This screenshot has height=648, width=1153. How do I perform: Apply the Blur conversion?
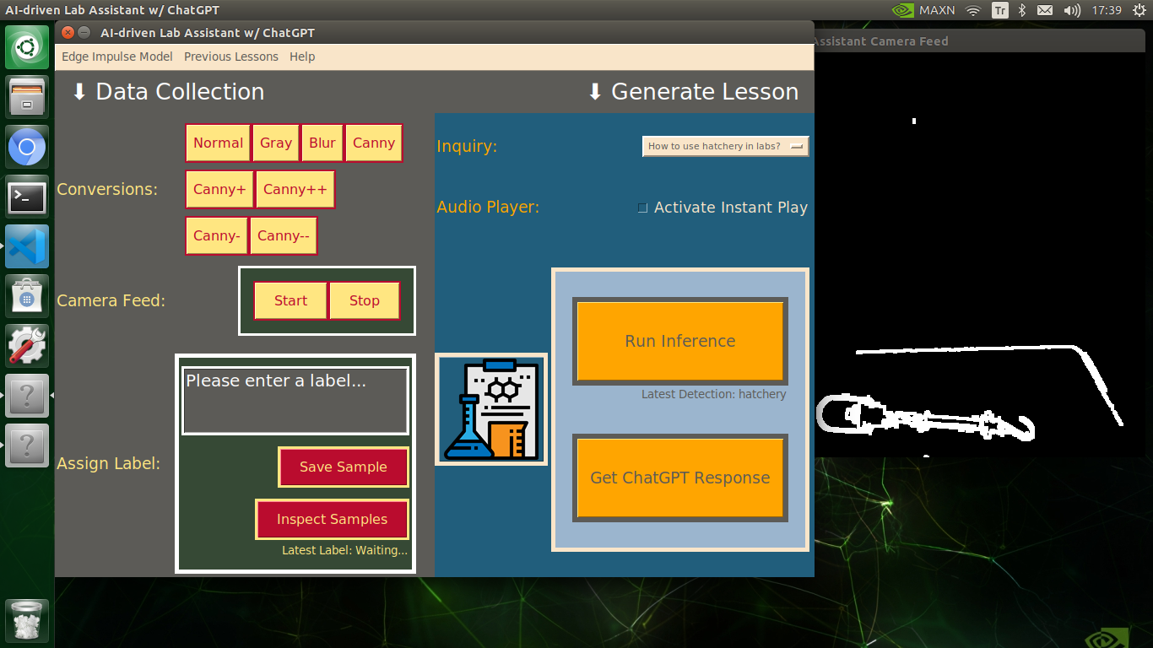click(x=322, y=143)
